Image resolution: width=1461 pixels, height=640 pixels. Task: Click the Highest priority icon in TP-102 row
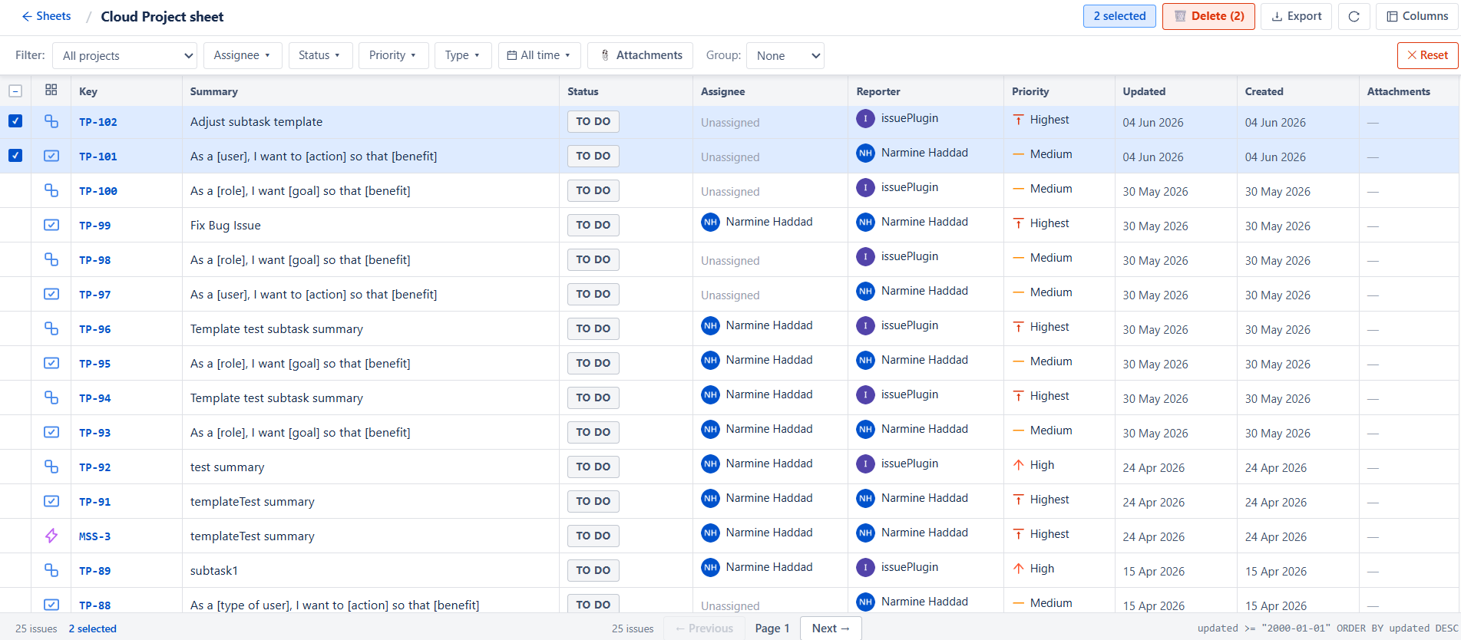1018,120
